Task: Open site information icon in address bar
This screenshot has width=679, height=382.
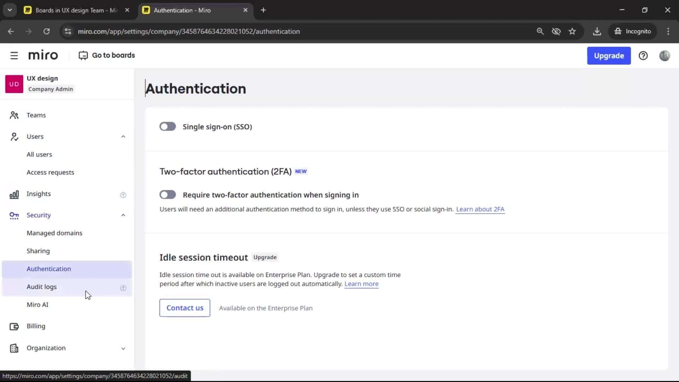Action: [68, 31]
